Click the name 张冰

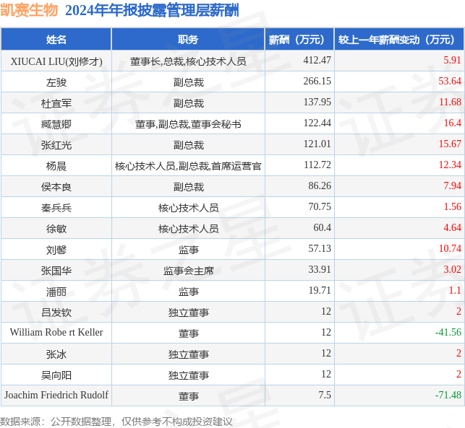[56, 354]
